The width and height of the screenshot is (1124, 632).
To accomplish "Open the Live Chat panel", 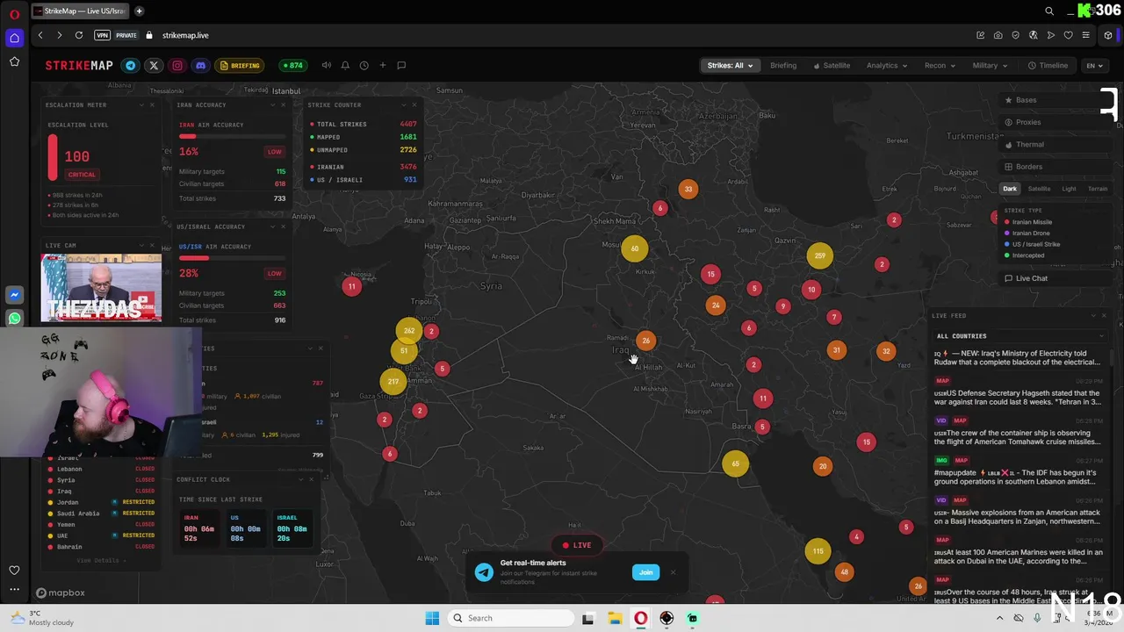I will (1054, 278).
